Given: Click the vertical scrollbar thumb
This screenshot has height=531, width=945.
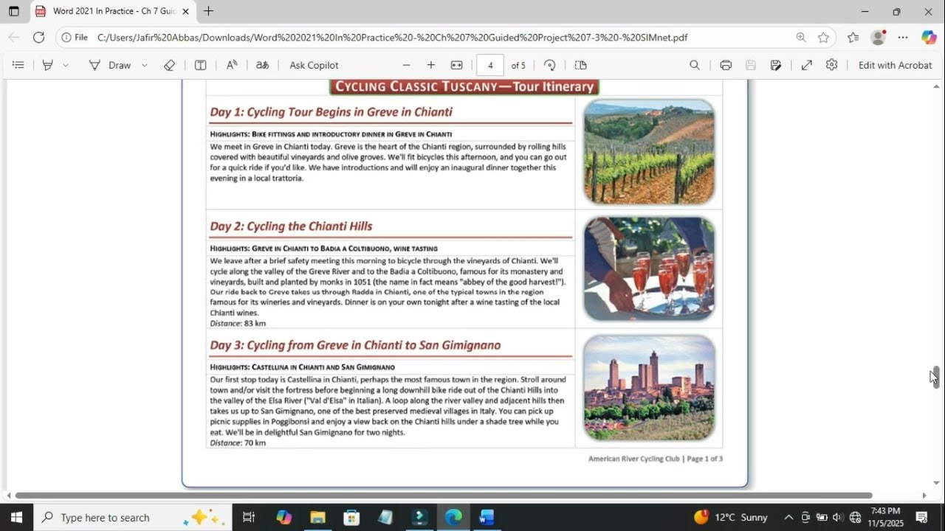Looking at the screenshot, I should (935, 377).
